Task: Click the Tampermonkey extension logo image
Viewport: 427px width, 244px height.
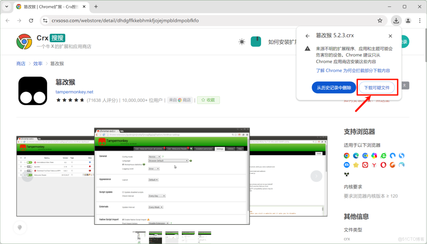Action: click(x=32, y=90)
